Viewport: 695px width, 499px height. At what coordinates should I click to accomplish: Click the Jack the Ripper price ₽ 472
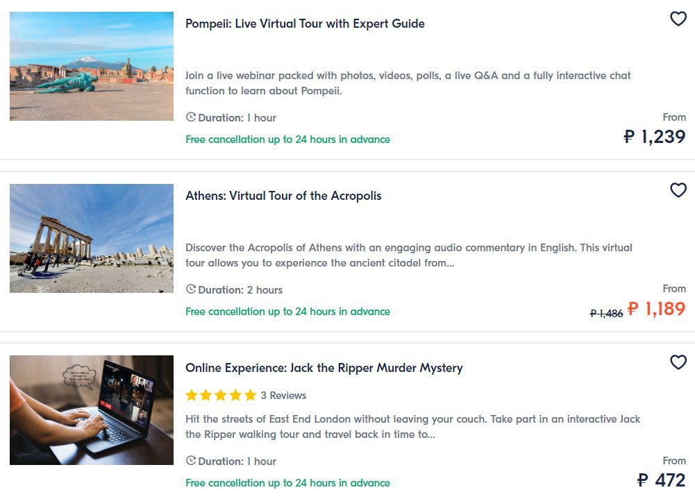(661, 480)
